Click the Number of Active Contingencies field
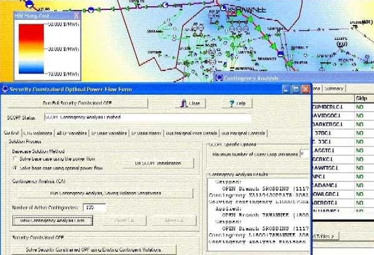 click(94, 208)
